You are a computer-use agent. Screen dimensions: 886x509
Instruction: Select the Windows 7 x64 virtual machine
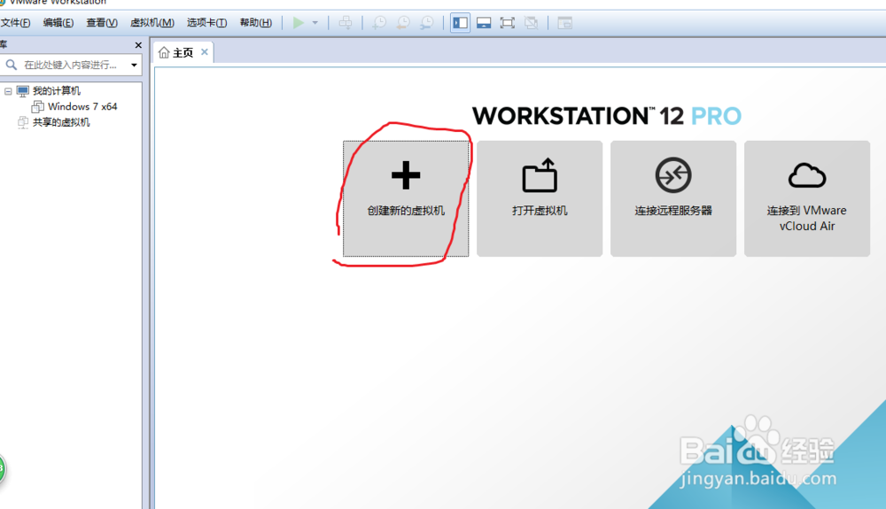click(82, 106)
